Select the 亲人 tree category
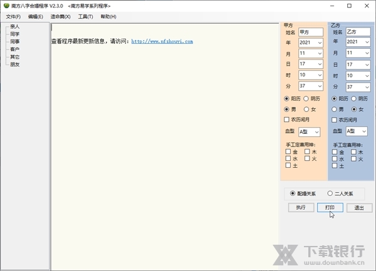 click(14, 26)
